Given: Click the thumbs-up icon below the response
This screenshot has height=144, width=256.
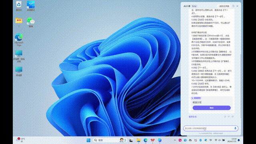Looking at the screenshot, I should pos(229,117).
